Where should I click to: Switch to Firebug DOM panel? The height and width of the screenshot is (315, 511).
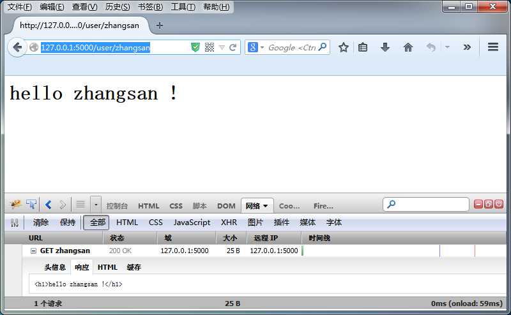tap(226, 206)
